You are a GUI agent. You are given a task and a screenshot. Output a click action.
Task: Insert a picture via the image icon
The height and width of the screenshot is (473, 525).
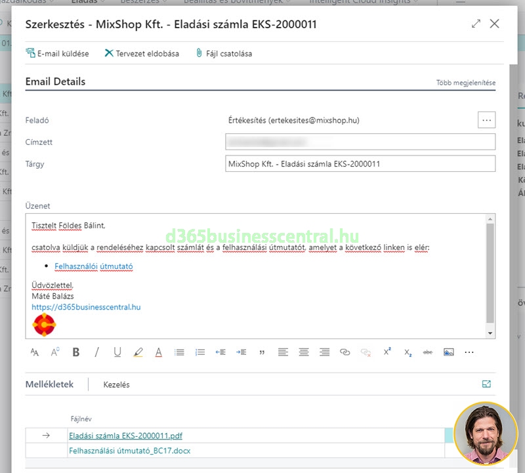pos(449,352)
